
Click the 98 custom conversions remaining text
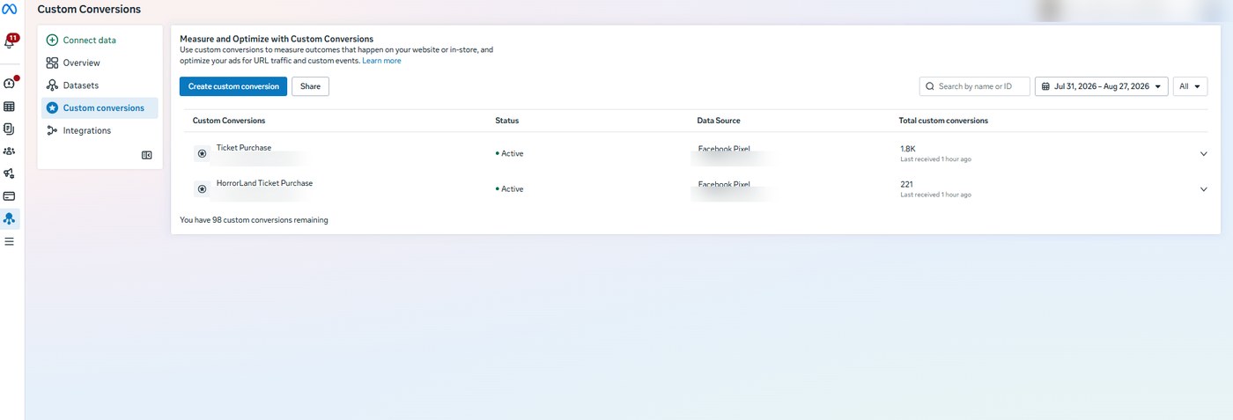(x=254, y=220)
